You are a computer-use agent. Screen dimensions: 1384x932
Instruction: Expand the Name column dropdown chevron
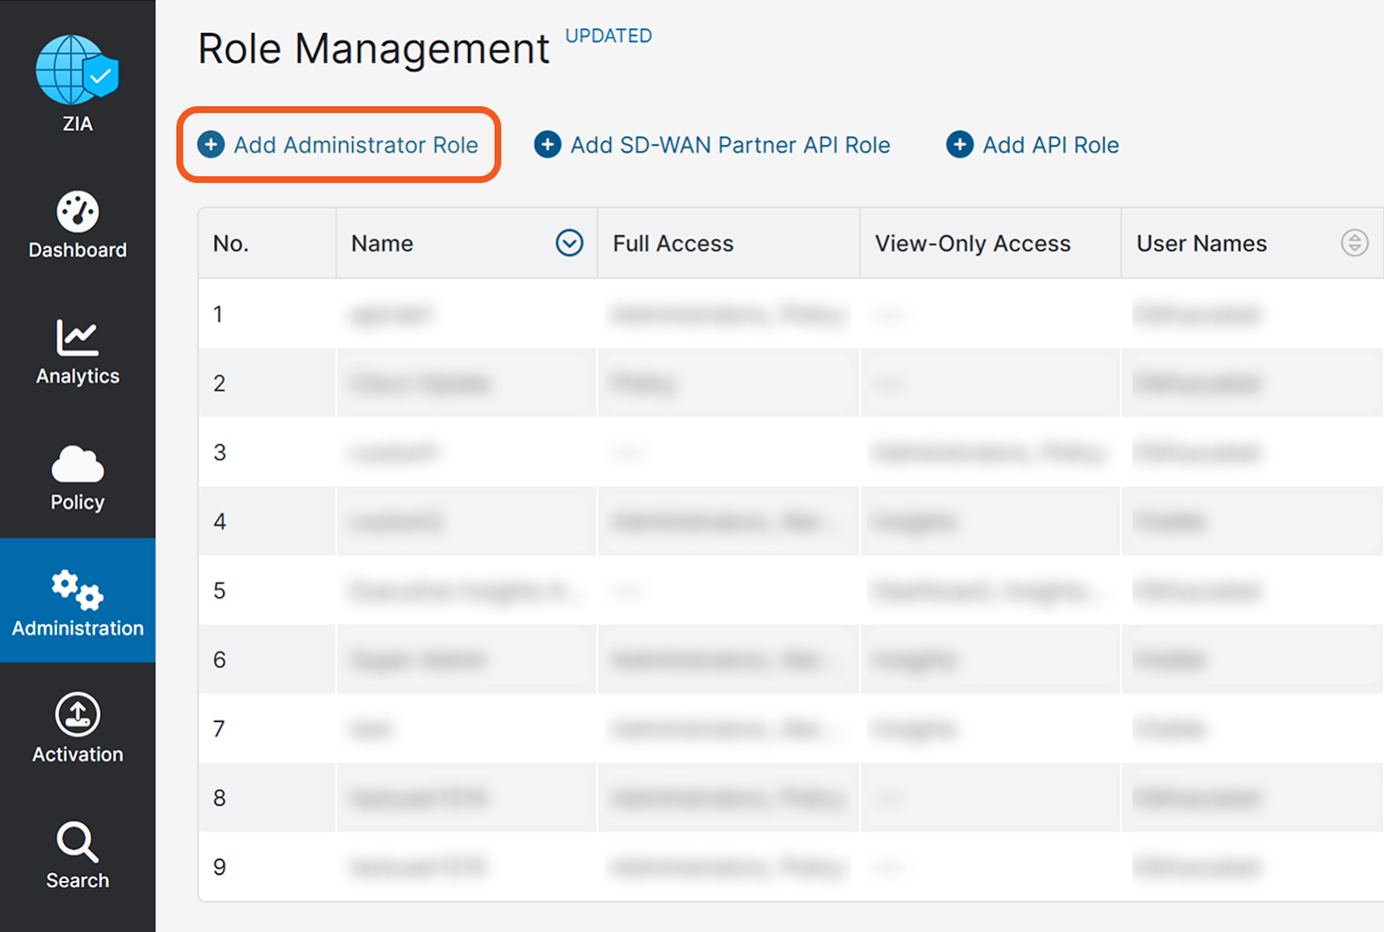(x=569, y=243)
